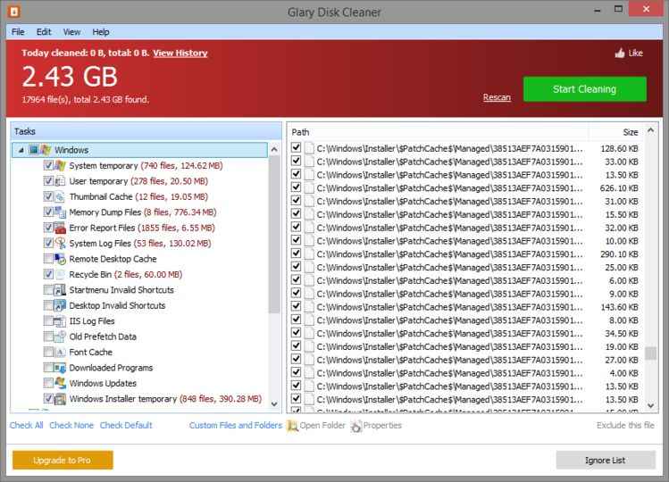Click the Memory Dump Files icon
The image size is (669, 482).
click(61, 212)
